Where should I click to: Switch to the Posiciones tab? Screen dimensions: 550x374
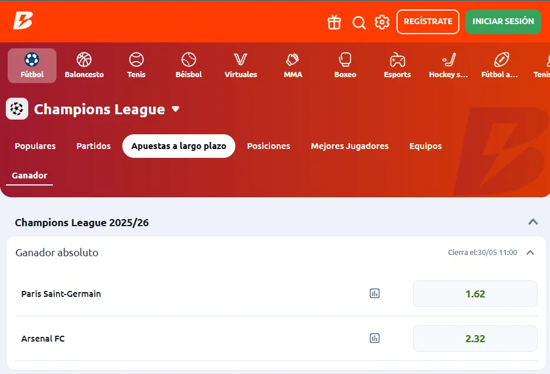[x=268, y=146]
